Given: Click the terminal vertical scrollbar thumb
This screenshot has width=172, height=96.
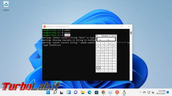Looking at the screenshot, I should tap(131, 33).
